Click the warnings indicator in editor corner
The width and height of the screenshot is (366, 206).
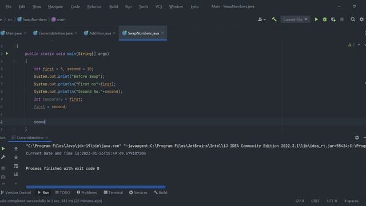point(351,45)
